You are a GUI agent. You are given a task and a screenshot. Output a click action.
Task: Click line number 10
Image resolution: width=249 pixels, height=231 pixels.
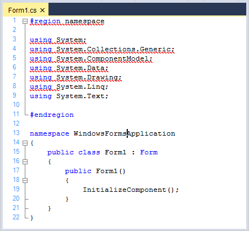pyautogui.click(x=16, y=105)
